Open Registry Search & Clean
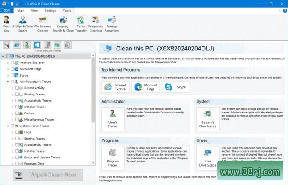Image resolution: width=288 pixels, height=185 pixels. 63,23
